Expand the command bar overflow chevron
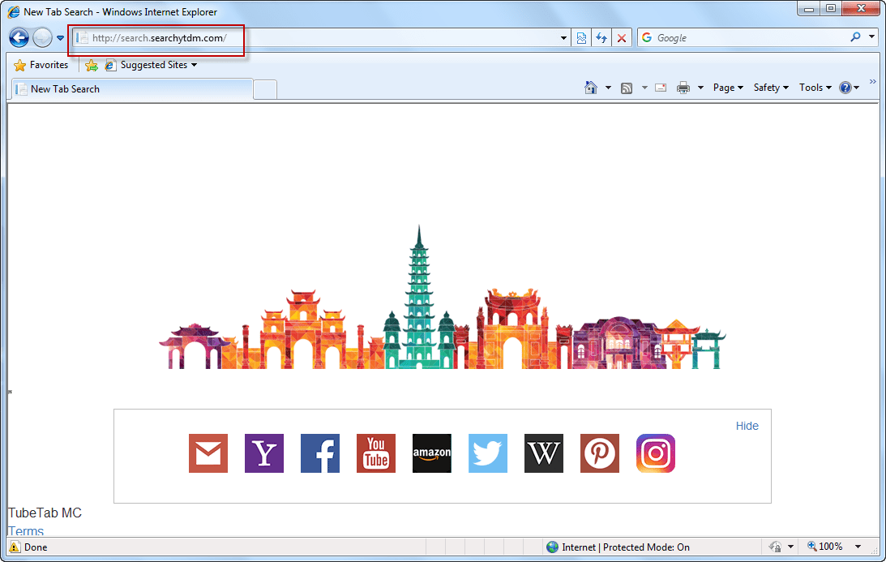Image resolution: width=886 pixels, height=562 pixels. pyautogui.click(x=873, y=82)
